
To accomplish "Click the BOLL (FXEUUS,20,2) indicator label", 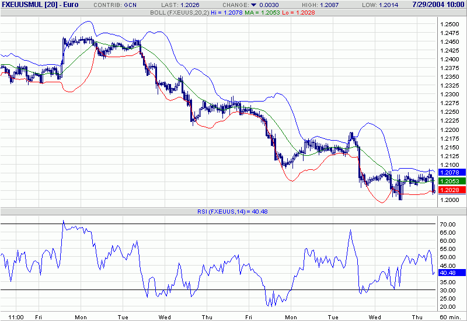I will 180,12.
